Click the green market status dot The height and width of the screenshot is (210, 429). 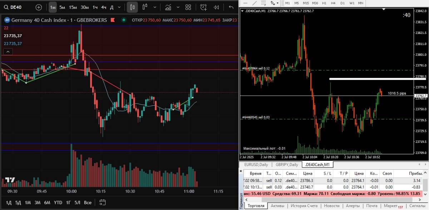click(124, 20)
